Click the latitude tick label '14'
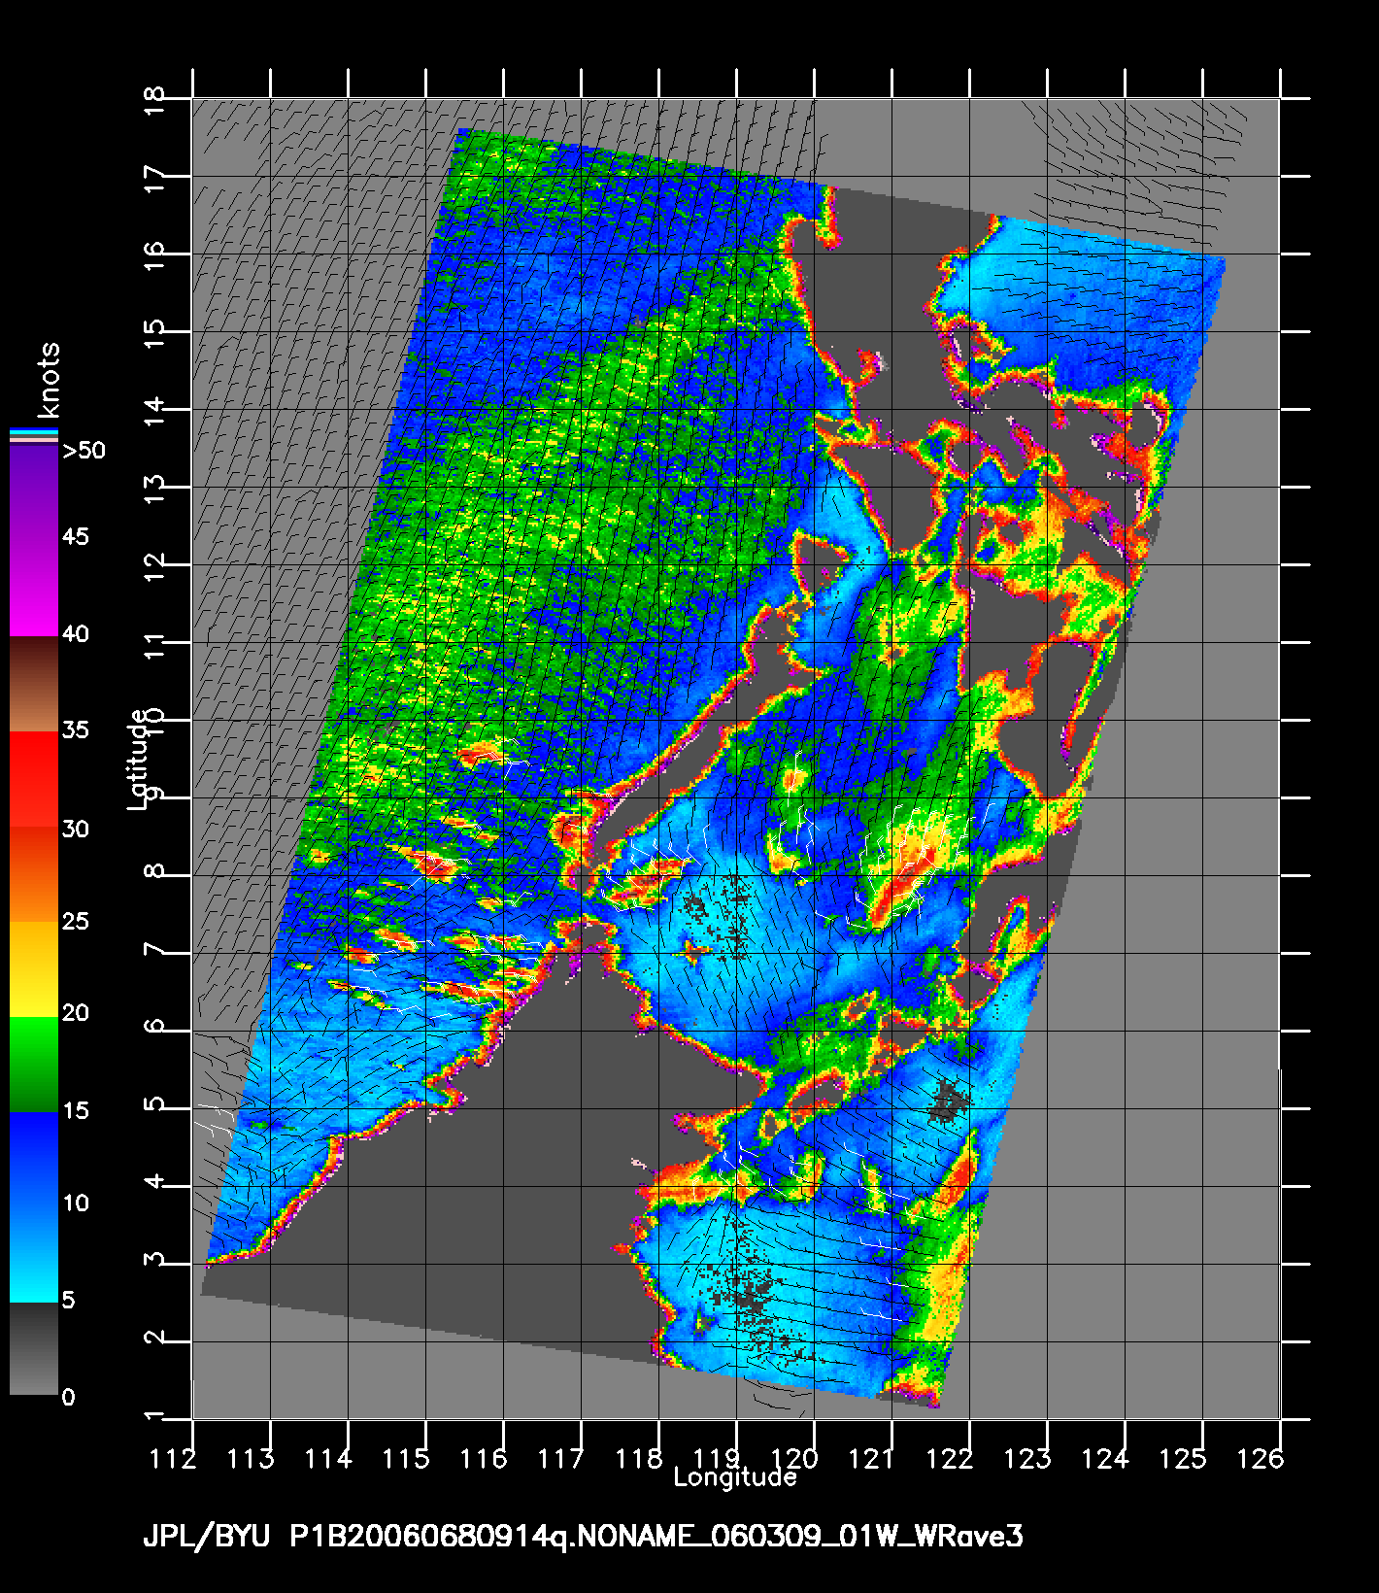This screenshot has width=1379, height=1593. pos(154,414)
